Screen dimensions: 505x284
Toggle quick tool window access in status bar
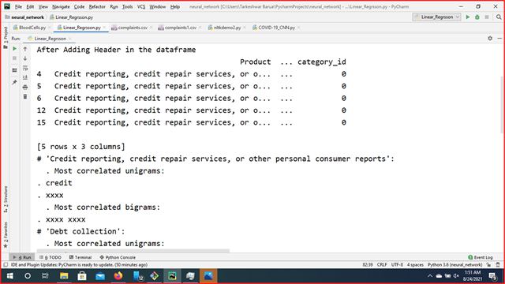point(6,265)
